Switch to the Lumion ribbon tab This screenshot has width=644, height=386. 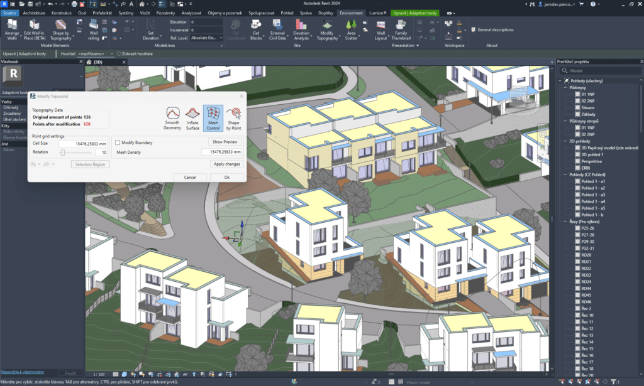tap(377, 13)
